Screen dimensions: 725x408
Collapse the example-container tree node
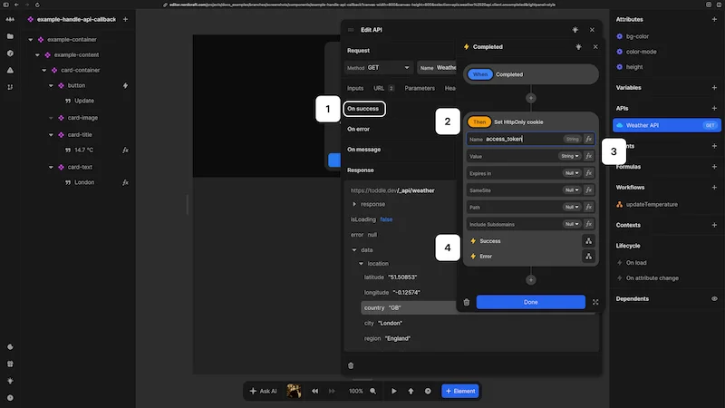[31, 40]
